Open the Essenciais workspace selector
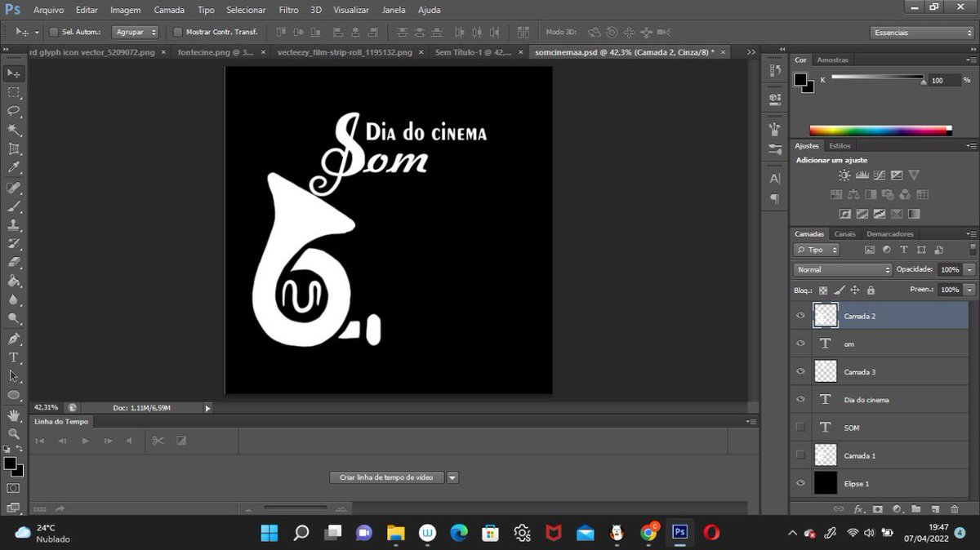This screenshot has width=980, height=550. click(x=921, y=32)
